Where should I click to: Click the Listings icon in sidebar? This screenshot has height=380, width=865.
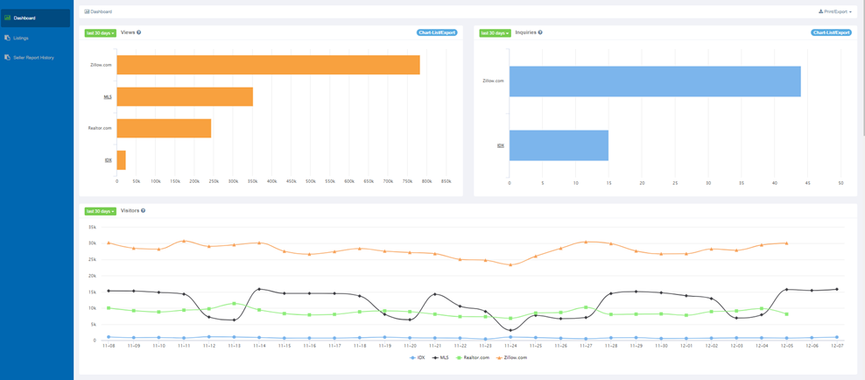7,38
